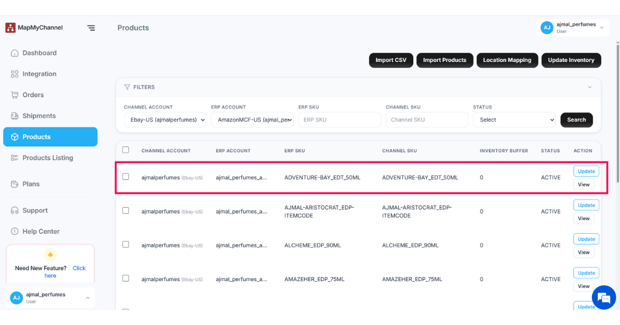Check the AMAZEHER_EDP_75ML row checkbox

(x=126, y=279)
